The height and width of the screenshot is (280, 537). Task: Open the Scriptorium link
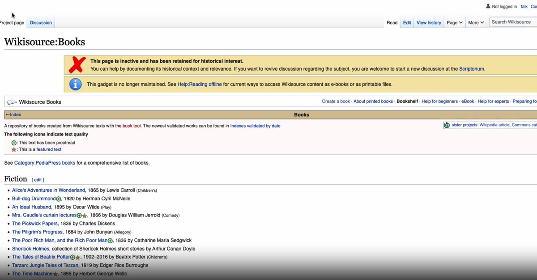(472, 69)
